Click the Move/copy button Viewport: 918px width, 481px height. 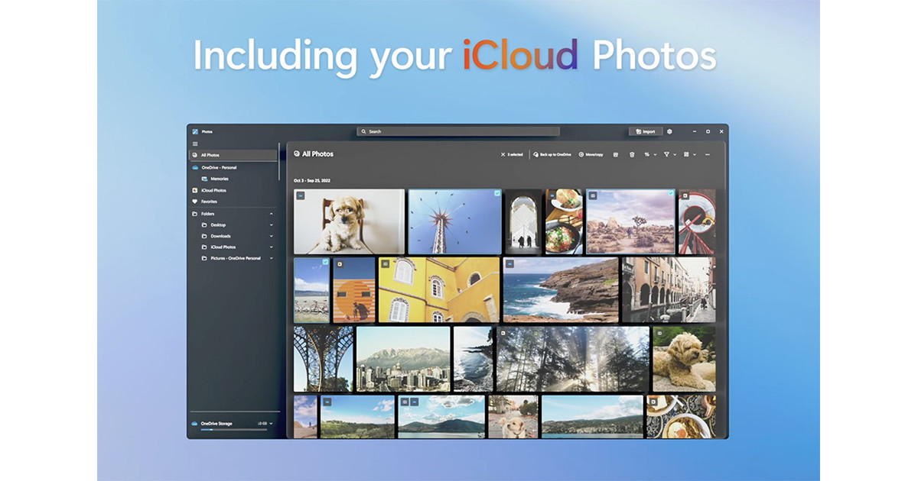(x=591, y=154)
